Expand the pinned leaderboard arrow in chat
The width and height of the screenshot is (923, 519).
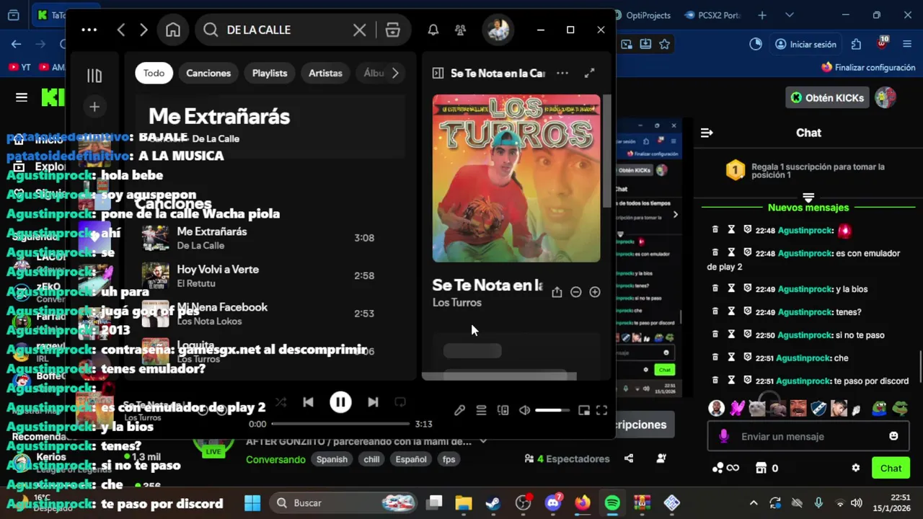[808, 197]
